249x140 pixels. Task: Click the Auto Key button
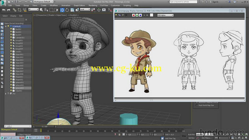click(191, 134)
